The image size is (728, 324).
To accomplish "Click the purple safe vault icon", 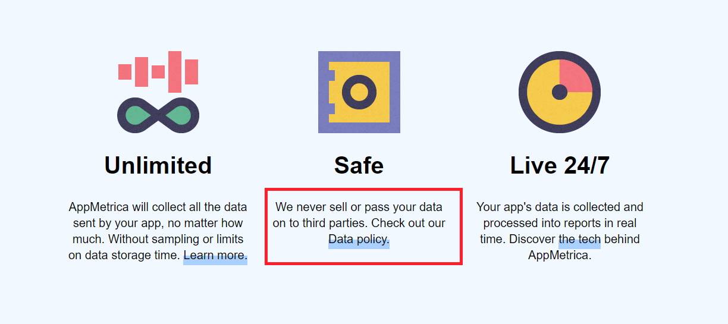I will pos(359,92).
